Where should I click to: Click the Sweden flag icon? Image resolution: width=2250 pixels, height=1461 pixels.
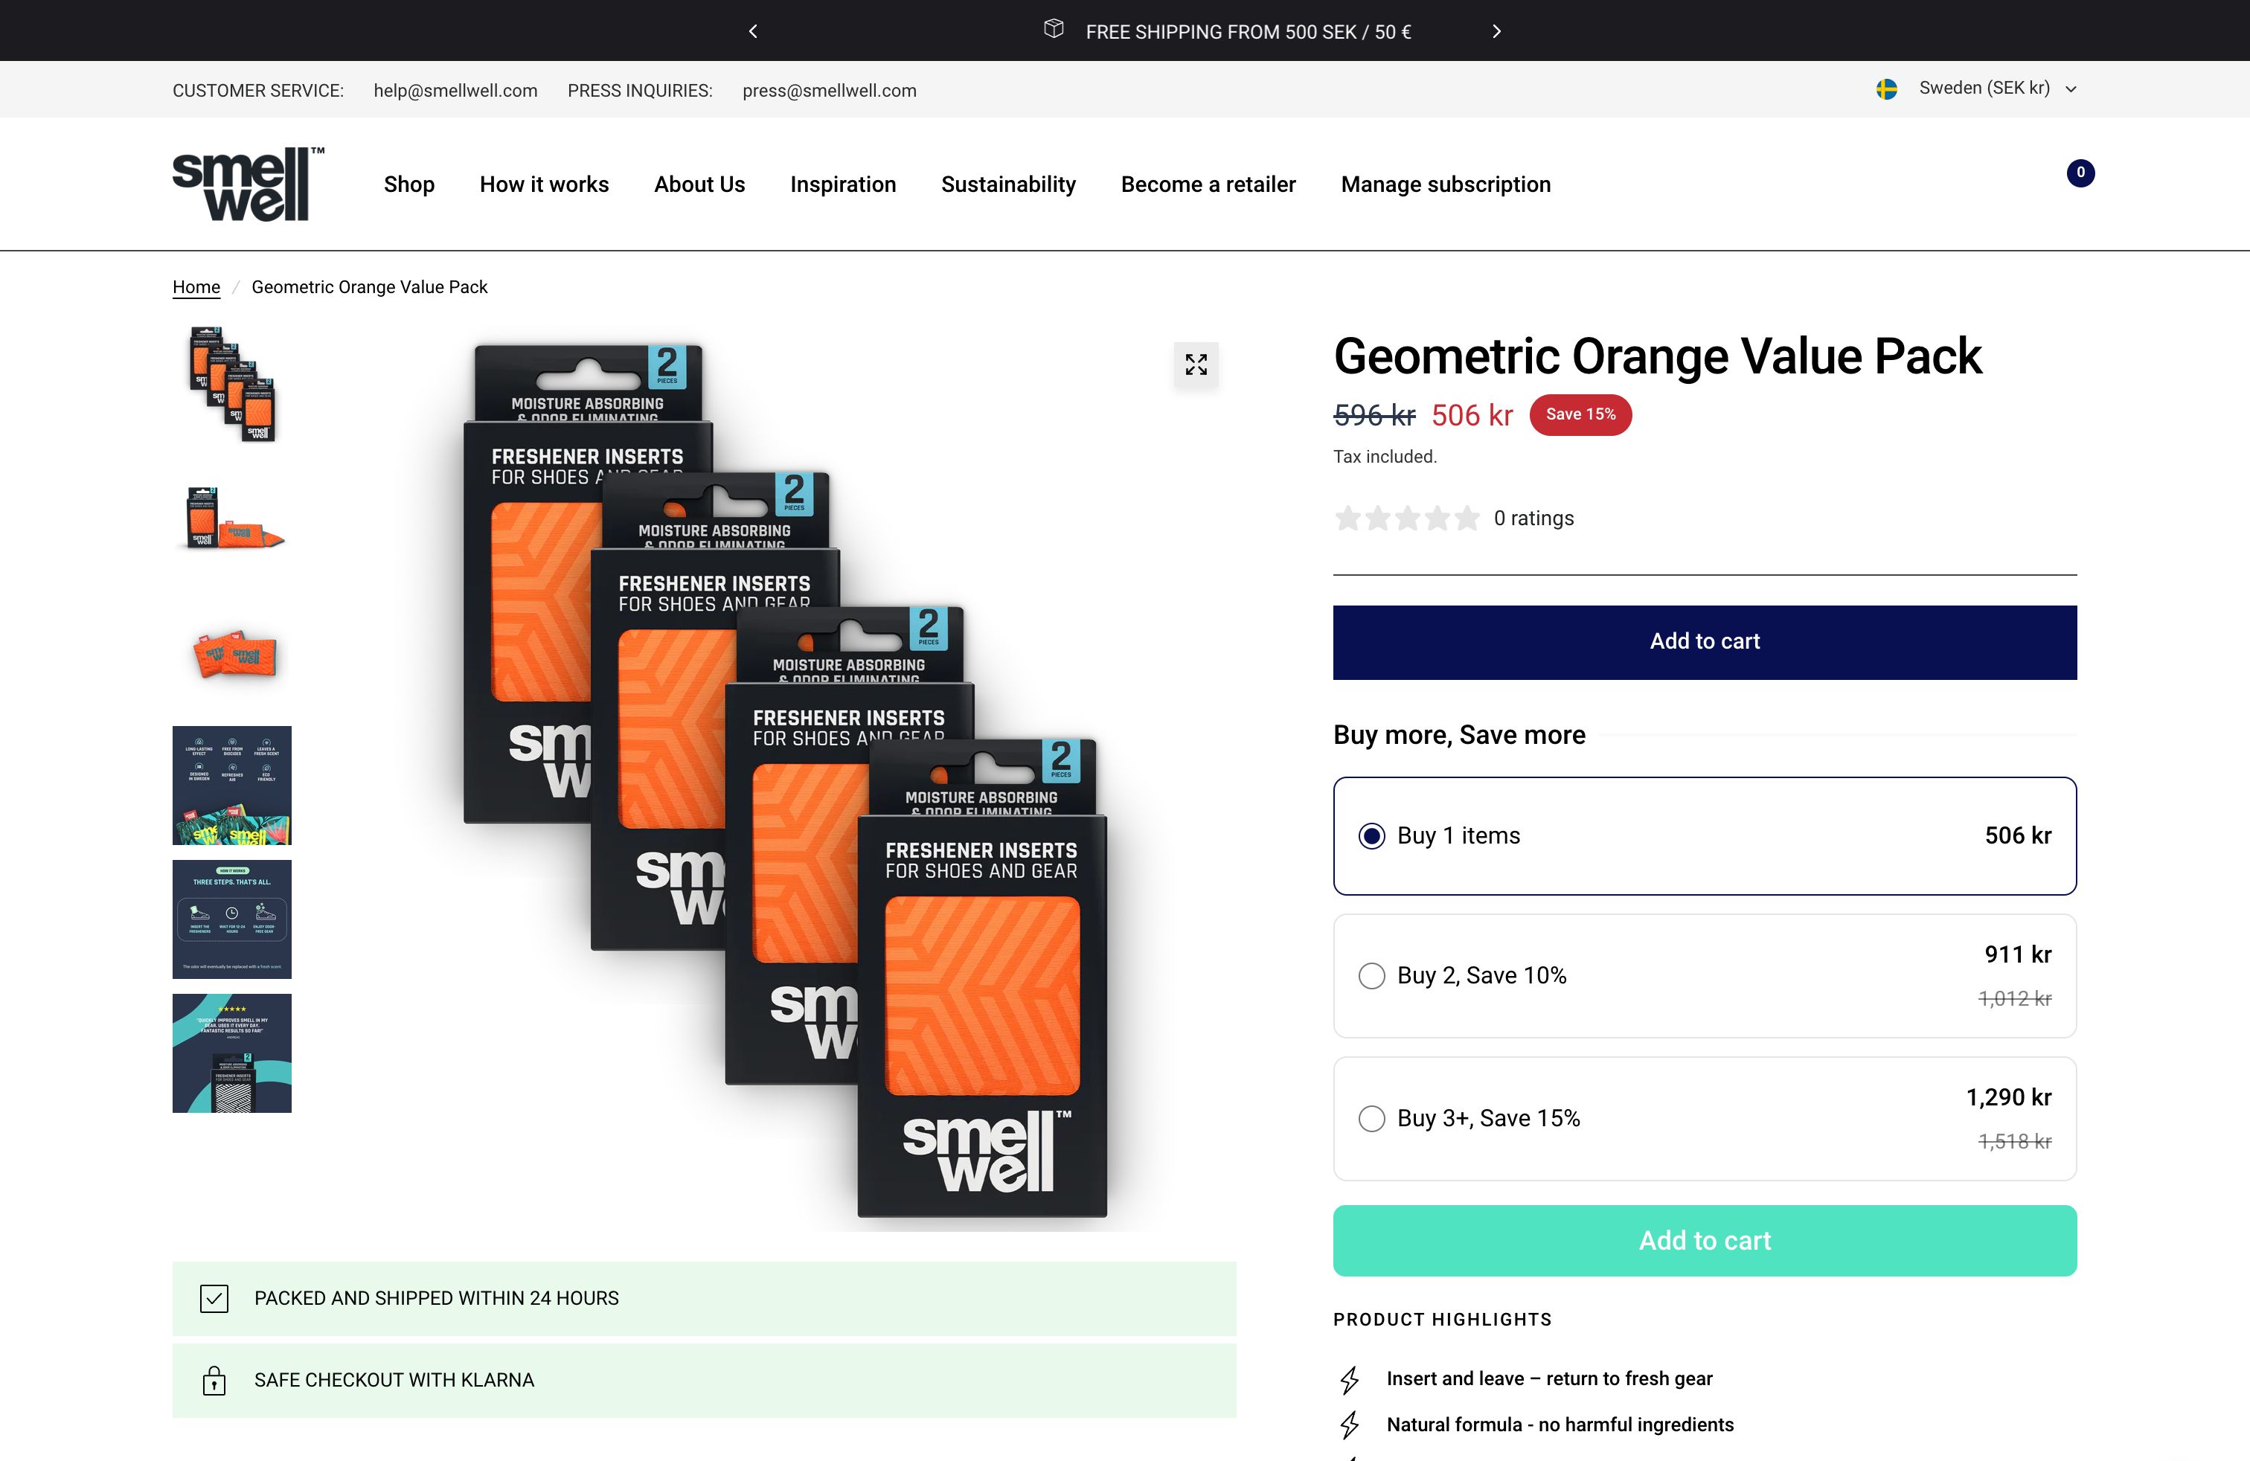pyautogui.click(x=1886, y=89)
